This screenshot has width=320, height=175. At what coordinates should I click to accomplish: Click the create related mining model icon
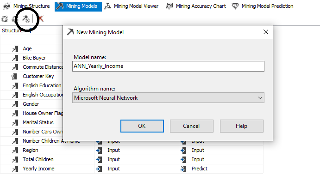26,19
